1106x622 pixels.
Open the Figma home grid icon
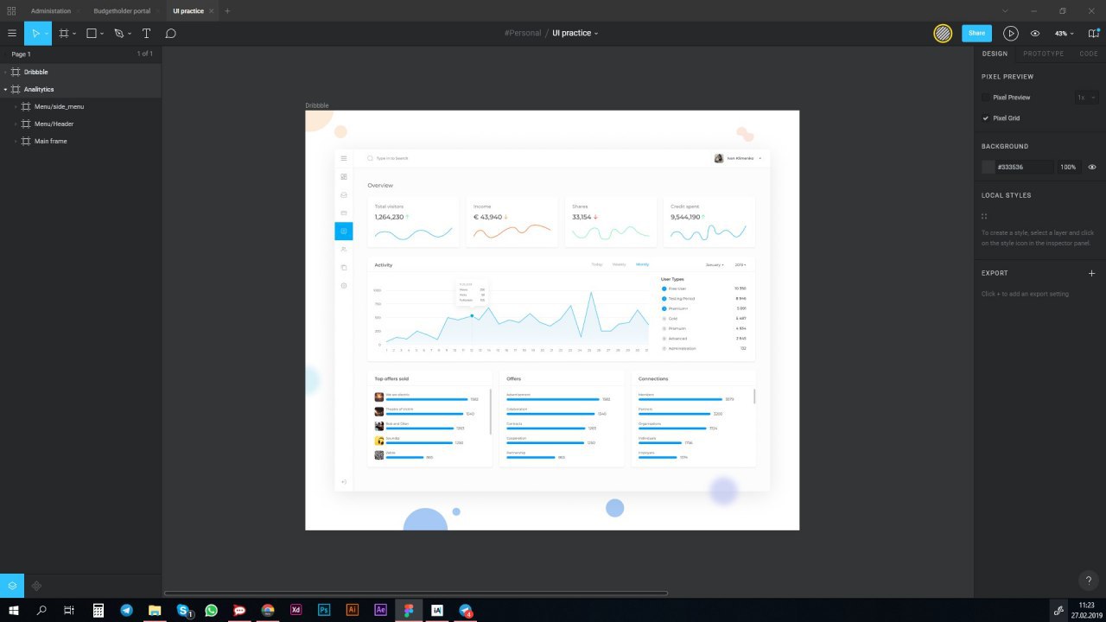11,10
